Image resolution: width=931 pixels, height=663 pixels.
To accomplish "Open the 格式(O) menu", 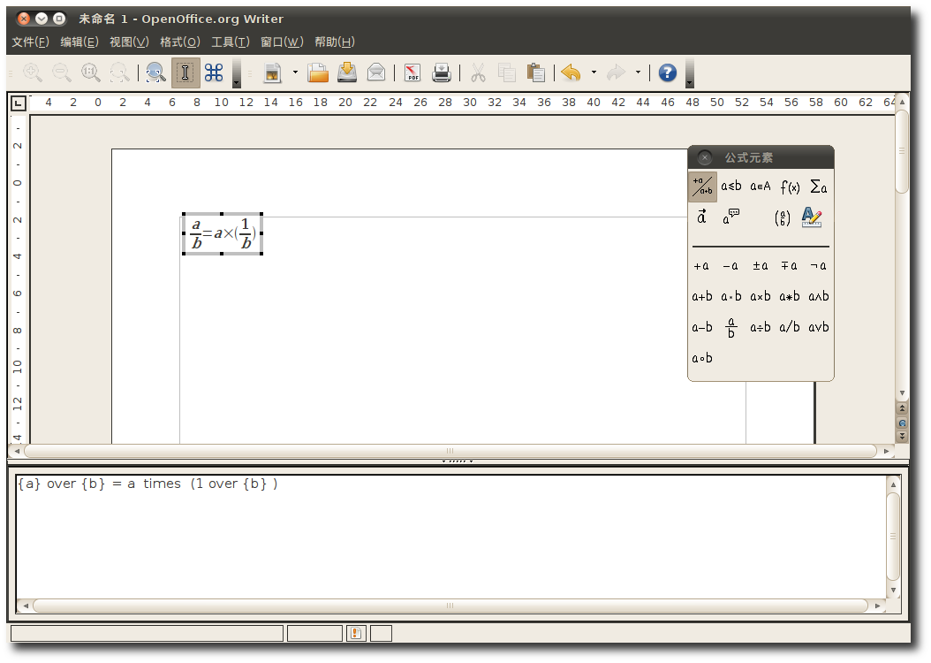I will pos(180,42).
